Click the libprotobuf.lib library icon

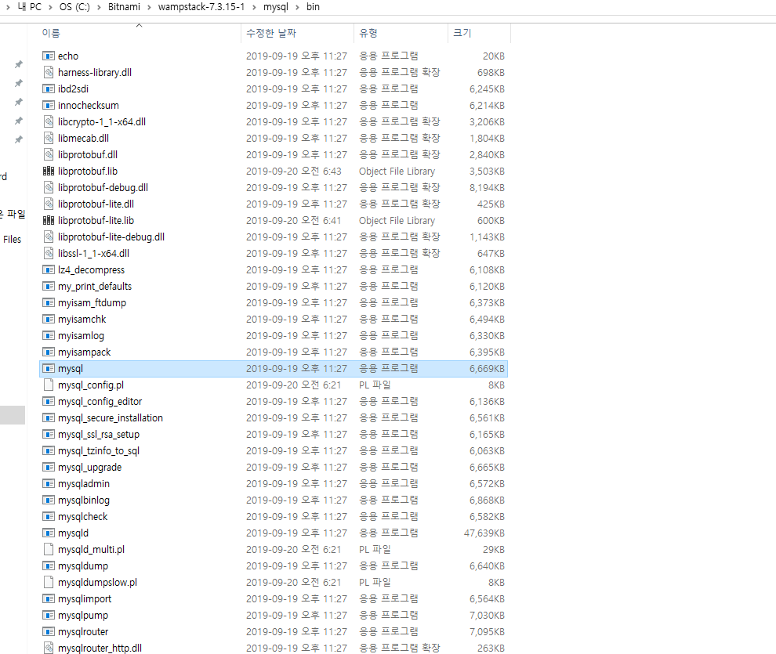(49, 171)
